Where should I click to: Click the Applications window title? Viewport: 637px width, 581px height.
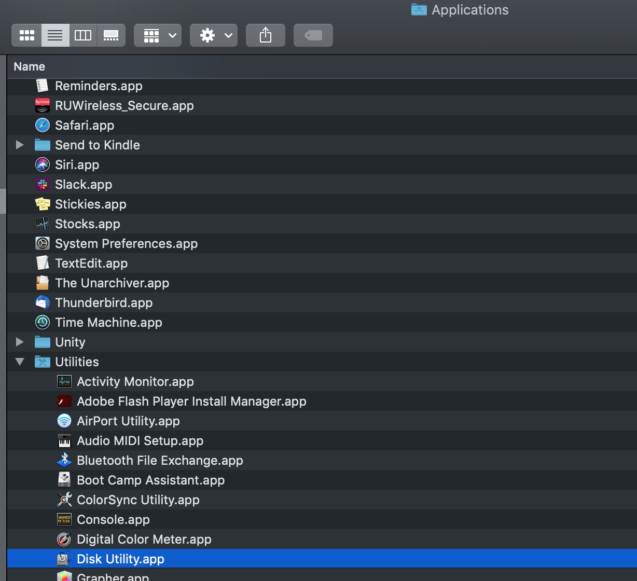[x=469, y=10]
